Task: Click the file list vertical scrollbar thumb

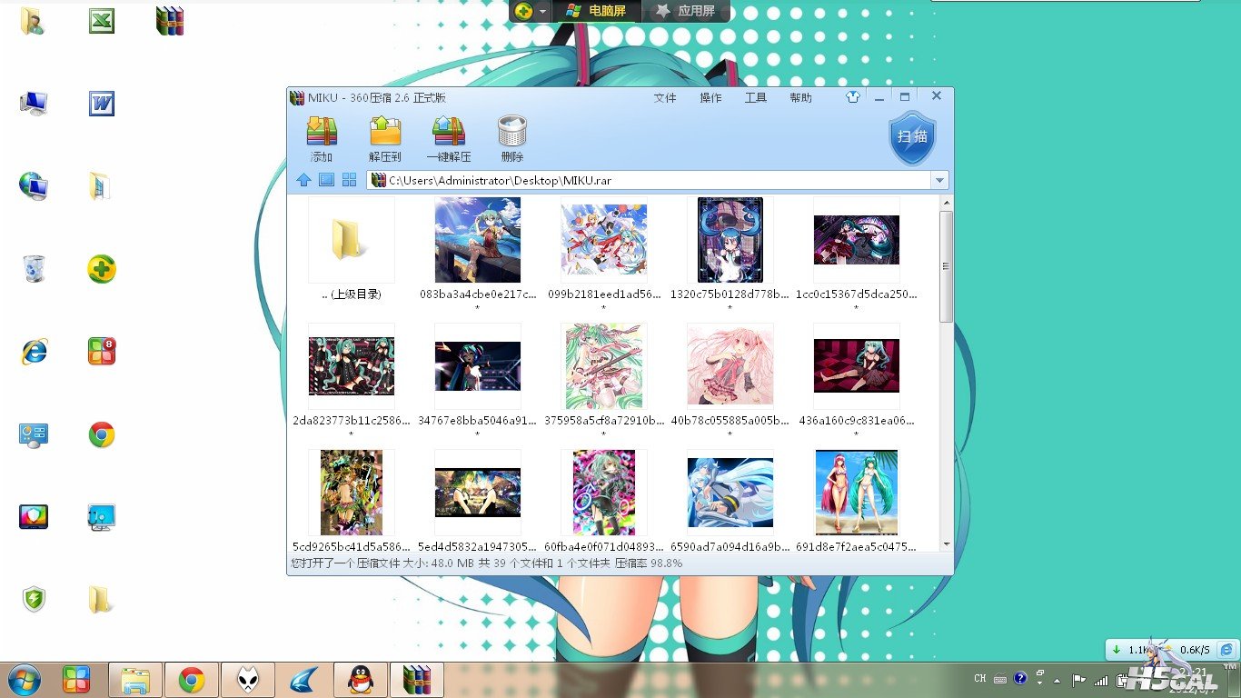Action: click(x=946, y=266)
